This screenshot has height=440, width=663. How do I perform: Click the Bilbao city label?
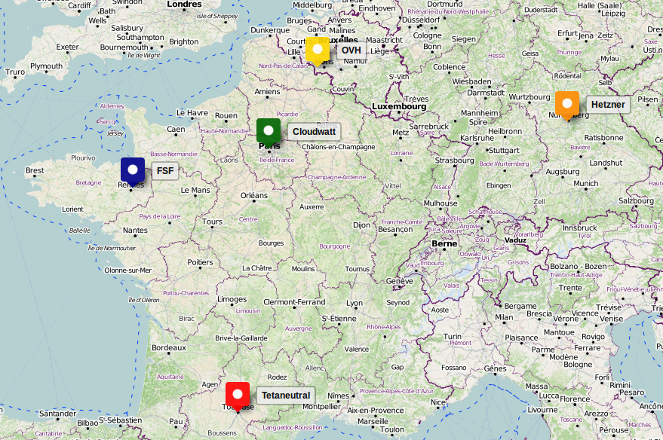(x=87, y=423)
